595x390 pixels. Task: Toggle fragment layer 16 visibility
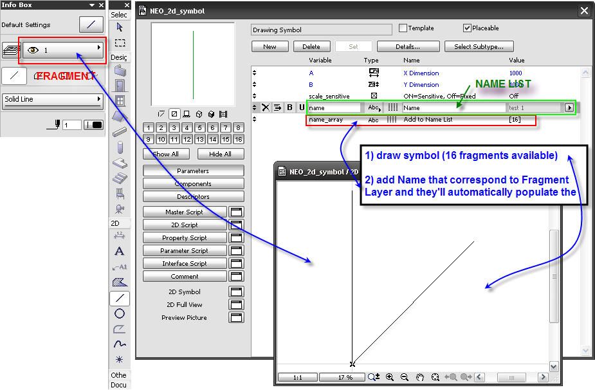[239, 140]
